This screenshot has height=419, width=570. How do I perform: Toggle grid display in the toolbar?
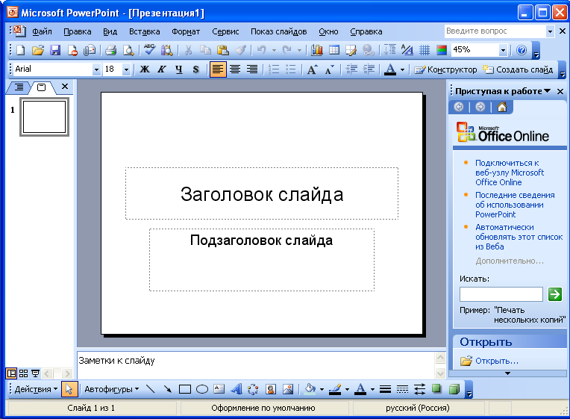coord(425,50)
